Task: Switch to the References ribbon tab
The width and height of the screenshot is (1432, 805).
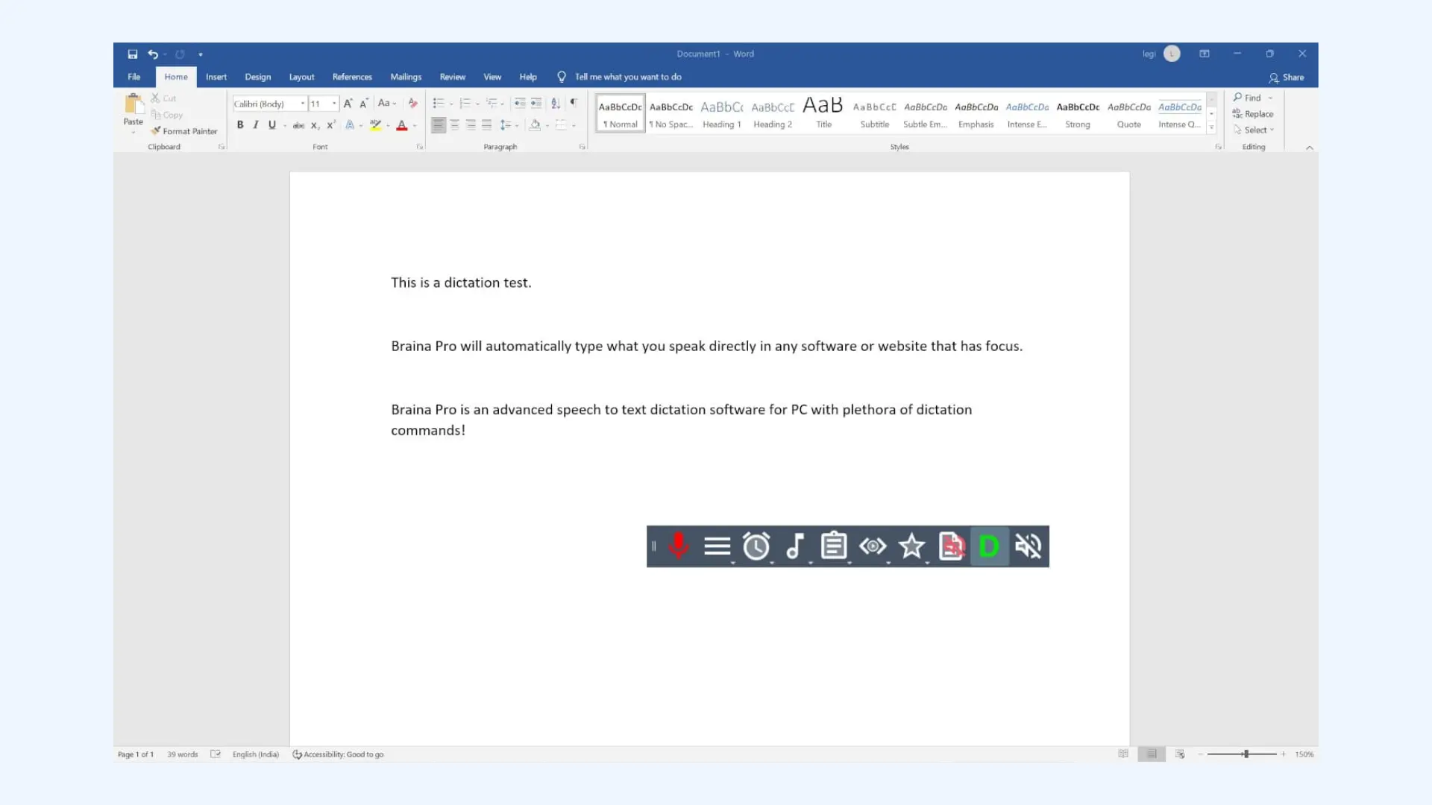Action: [x=351, y=77]
